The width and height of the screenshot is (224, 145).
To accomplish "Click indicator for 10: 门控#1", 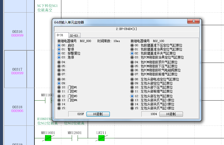I will click(59, 87).
